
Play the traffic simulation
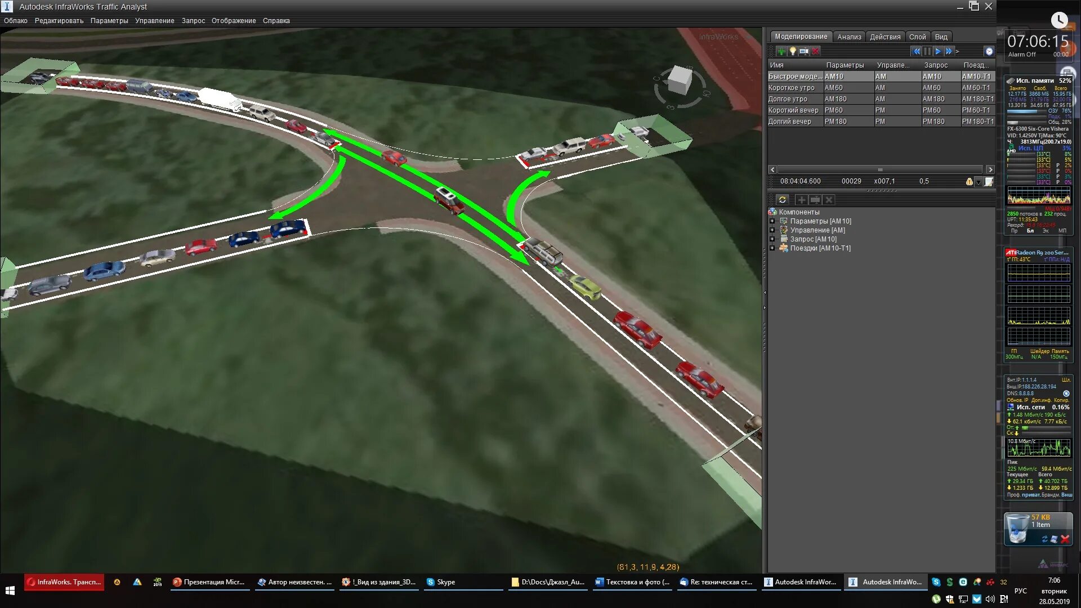click(938, 51)
